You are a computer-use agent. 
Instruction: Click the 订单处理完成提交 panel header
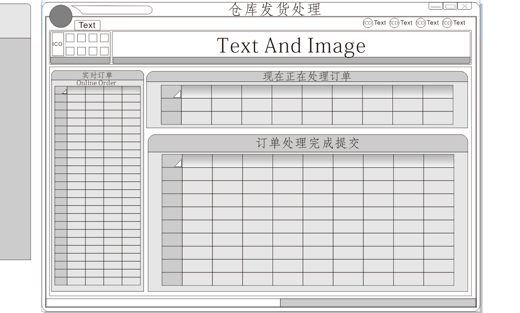(308, 144)
